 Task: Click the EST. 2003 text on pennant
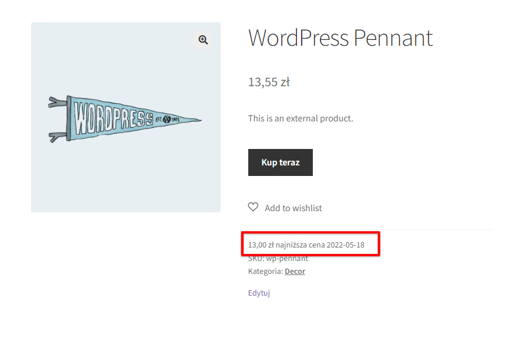167,119
